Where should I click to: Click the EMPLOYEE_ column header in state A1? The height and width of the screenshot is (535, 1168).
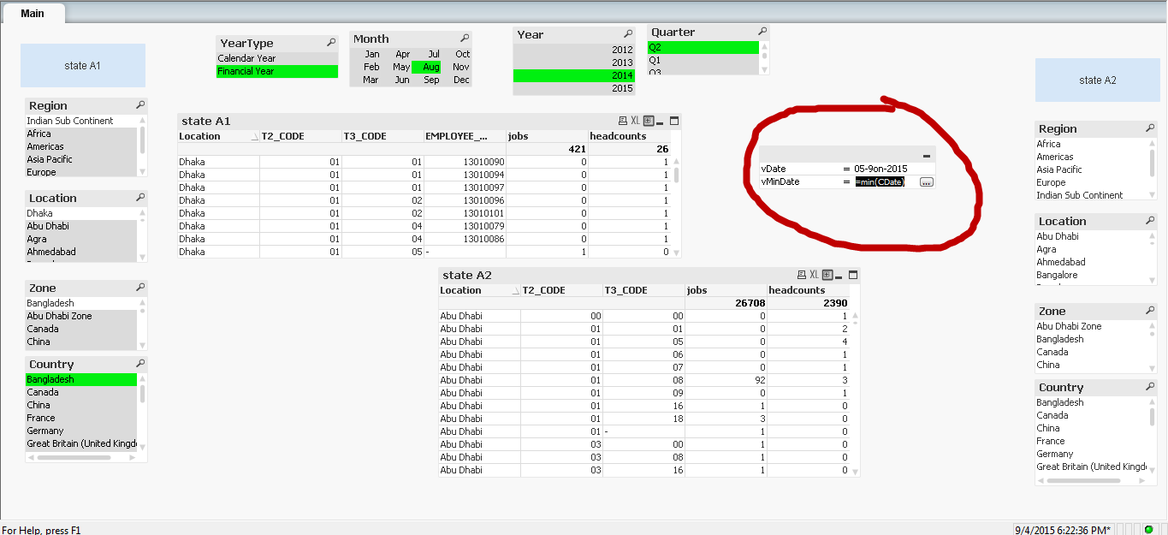(465, 136)
